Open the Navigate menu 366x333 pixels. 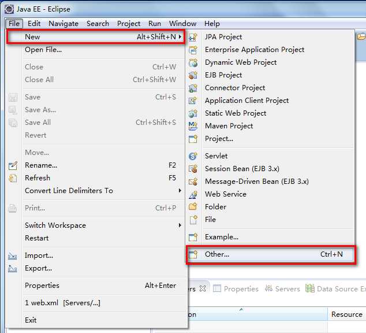pyautogui.click(x=64, y=24)
